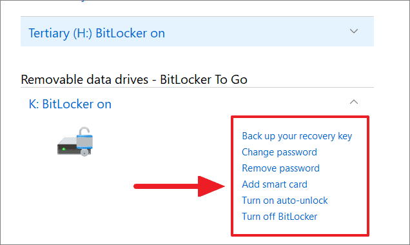
Task: Click the K: drive icon with padlock
Action: 75,142
